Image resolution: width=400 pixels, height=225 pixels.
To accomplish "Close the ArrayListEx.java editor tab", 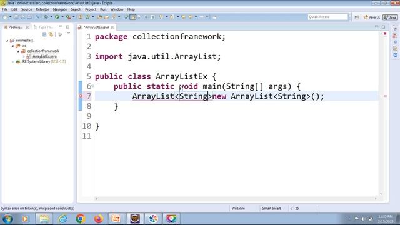I will click(x=112, y=27).
